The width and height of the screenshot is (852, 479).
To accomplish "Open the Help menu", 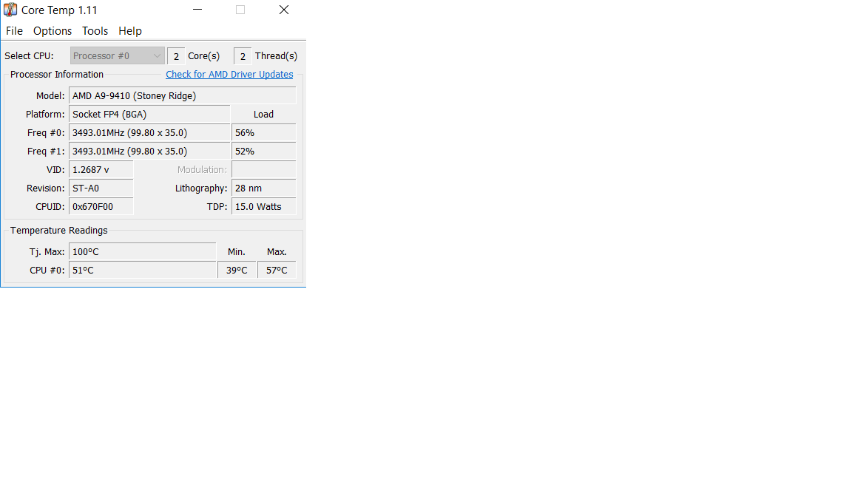I will [x=130, y=31].
